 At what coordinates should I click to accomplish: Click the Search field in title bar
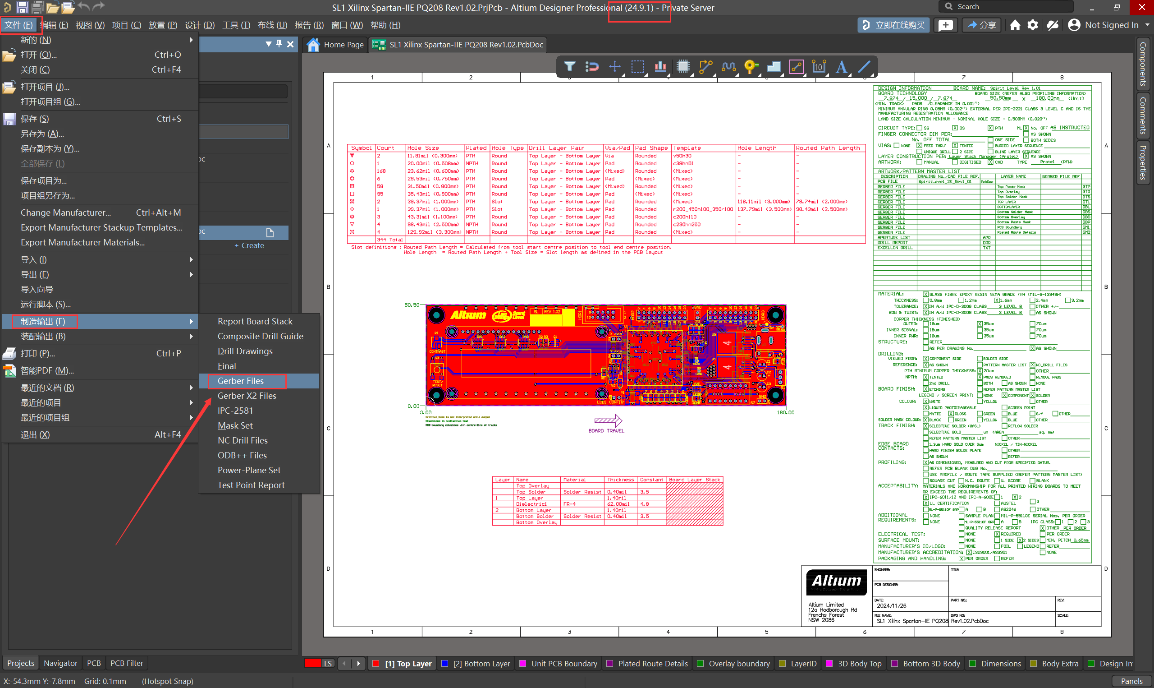pos(1006,6)
